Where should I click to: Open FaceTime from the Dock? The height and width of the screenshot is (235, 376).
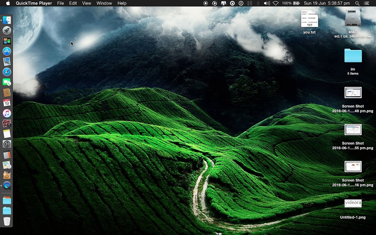7,82
